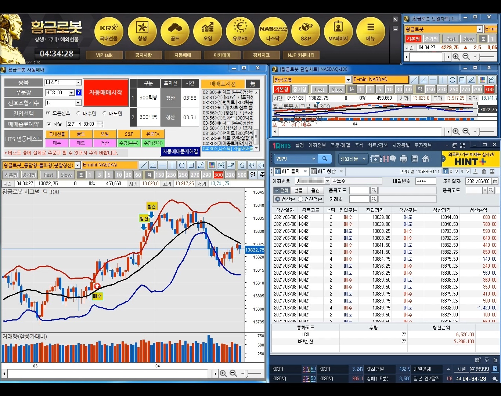Open the 계좌정보 menu in HTS
The width and height of the screenshot is (501, 396).
tap(317, 146)
